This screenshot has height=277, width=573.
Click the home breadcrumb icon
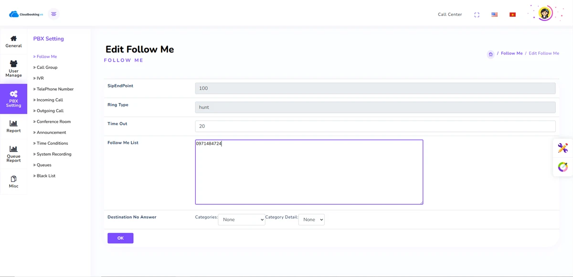click(x=490, y=54)
